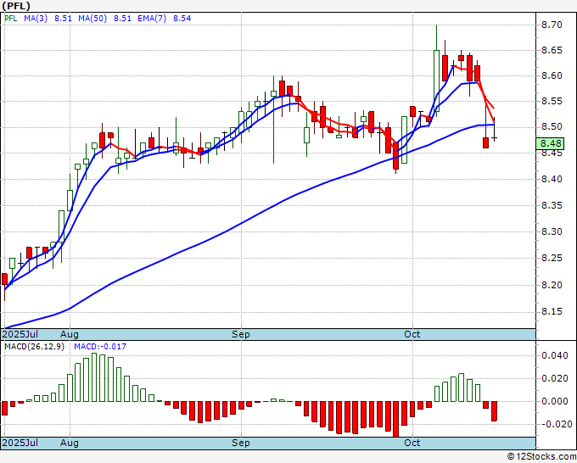Click the MACD(26,12,9) indicator label
This screenshot has width=577, height=463.
(x=34, y=347)
